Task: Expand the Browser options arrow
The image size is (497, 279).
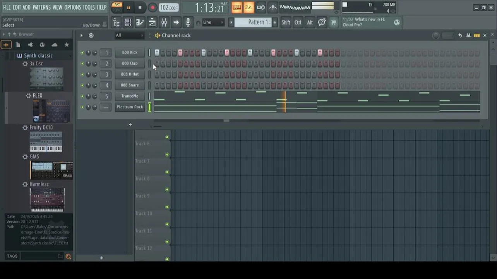Action: coord(4,34)
